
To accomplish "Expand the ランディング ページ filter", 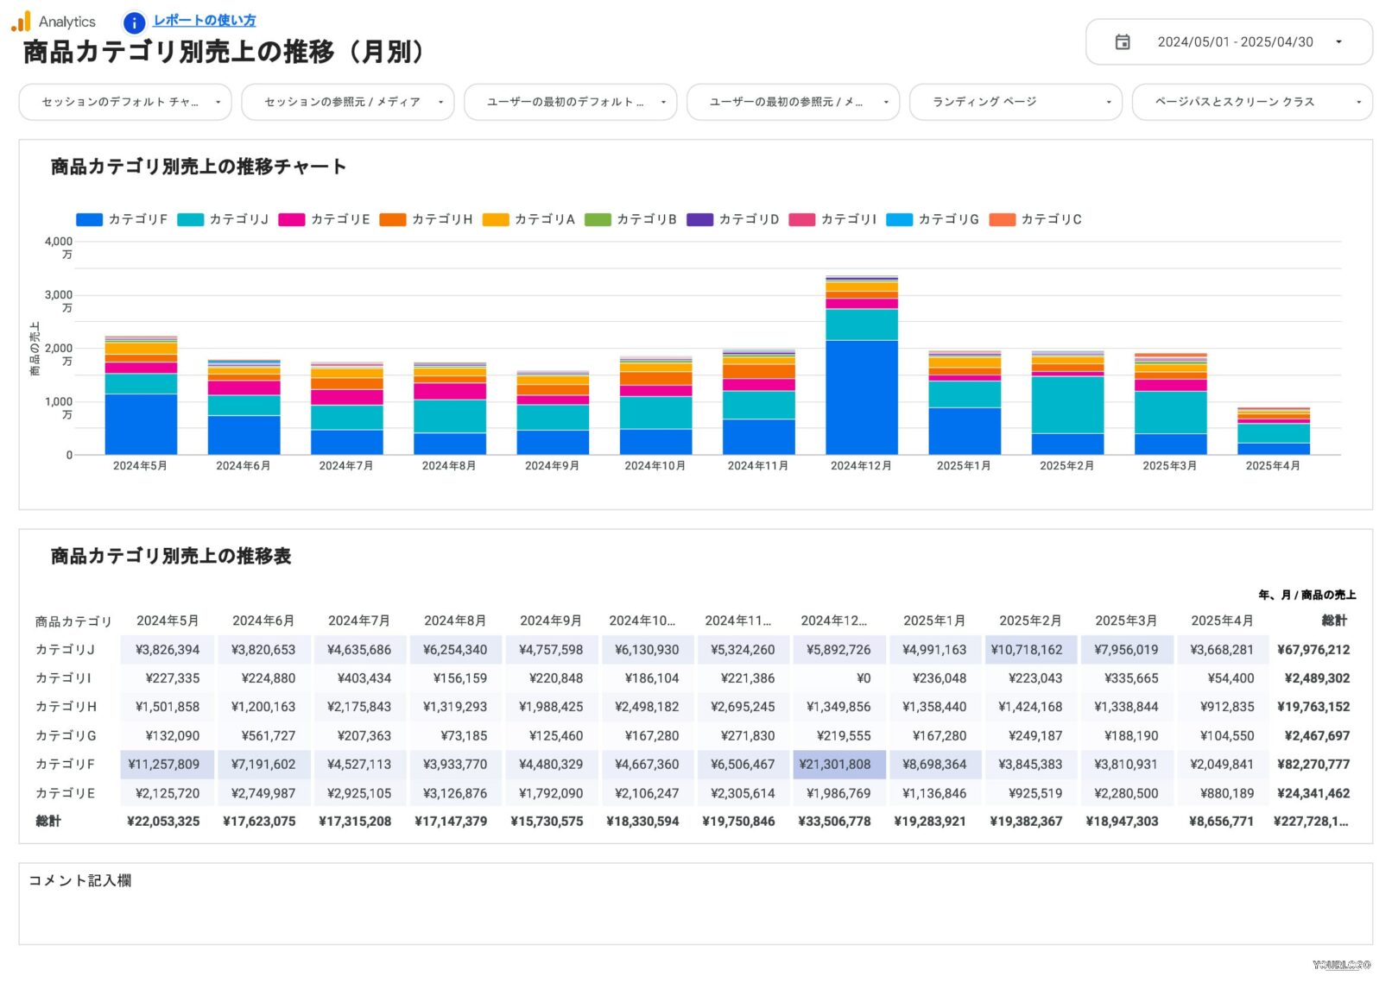I will 1016,102.
